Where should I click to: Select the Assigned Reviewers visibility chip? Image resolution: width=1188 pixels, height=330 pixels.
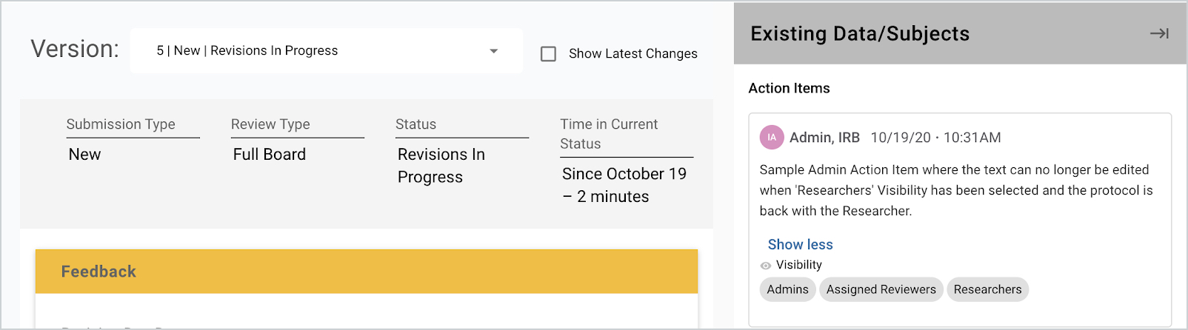pos(881,289)
